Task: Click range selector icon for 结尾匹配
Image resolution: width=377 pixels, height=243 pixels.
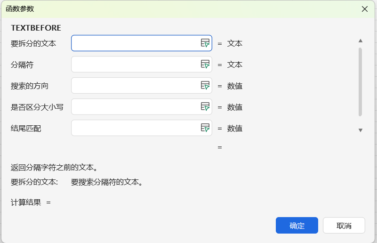Action: click(205, 128)
